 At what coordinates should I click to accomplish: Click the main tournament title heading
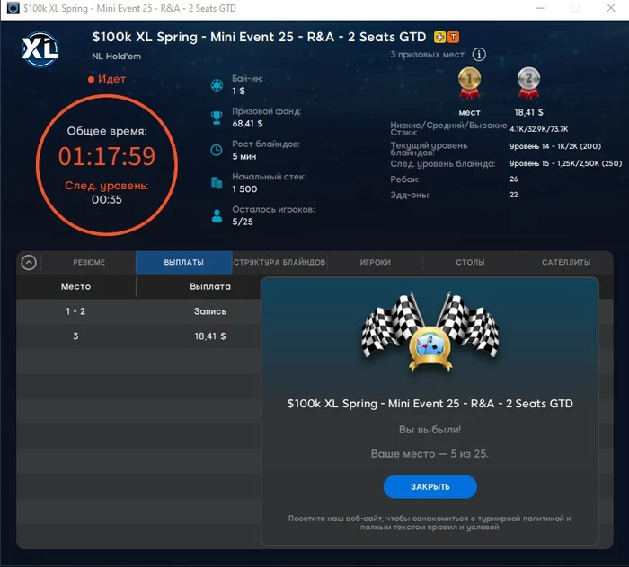click(259, 37)
